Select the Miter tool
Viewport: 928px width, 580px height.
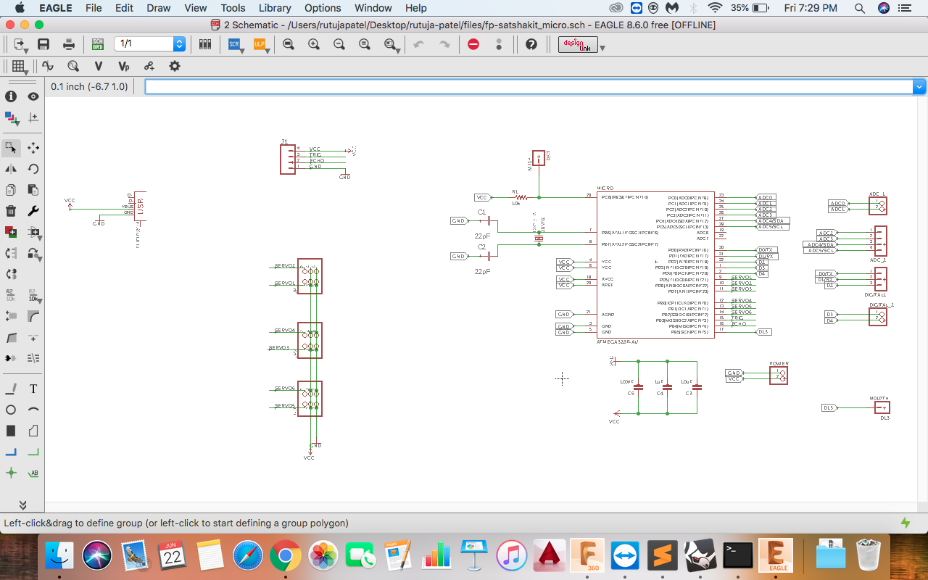33,316
